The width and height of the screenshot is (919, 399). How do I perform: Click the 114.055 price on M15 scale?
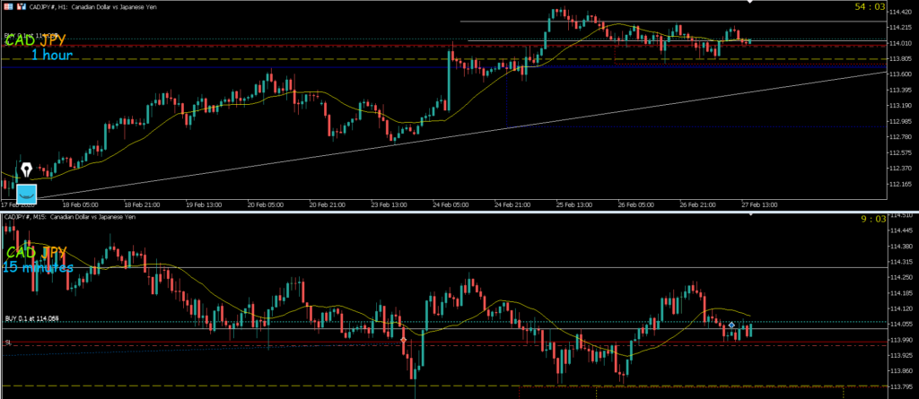pyautogui.click(x=900, y=324)
